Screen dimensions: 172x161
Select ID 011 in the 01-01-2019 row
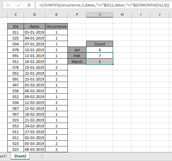pyautogui.click(x=16, y=32)
